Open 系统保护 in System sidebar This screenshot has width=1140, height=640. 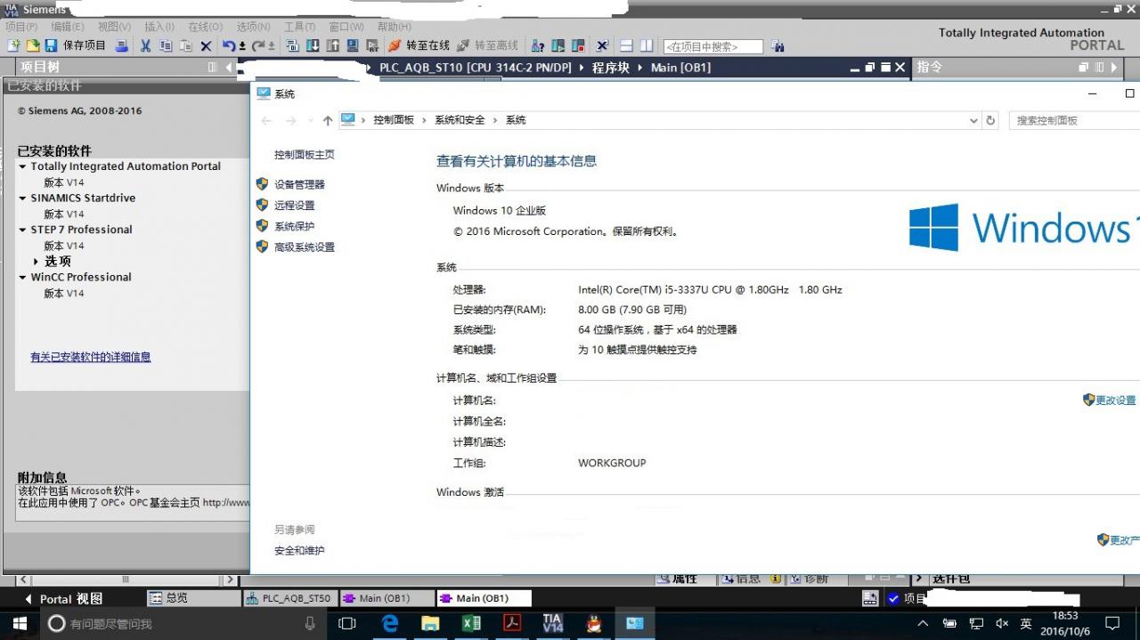(x=295, y=226)
